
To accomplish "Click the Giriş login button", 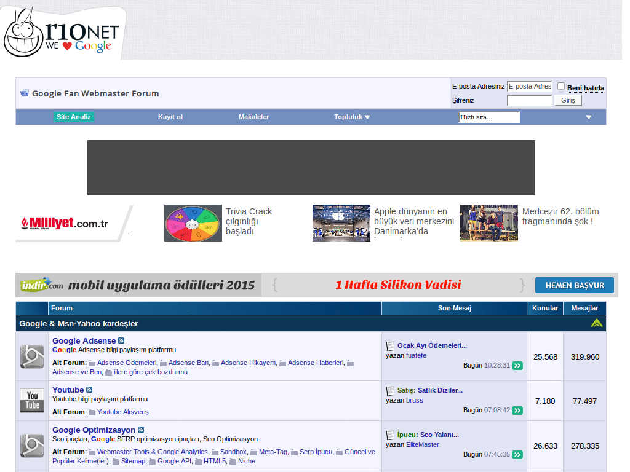I will pos(568,100).
